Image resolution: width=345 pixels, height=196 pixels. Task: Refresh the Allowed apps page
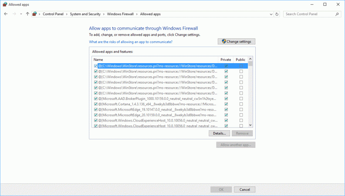pos(277,14)
